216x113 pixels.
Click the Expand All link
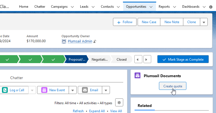point(97,111)
